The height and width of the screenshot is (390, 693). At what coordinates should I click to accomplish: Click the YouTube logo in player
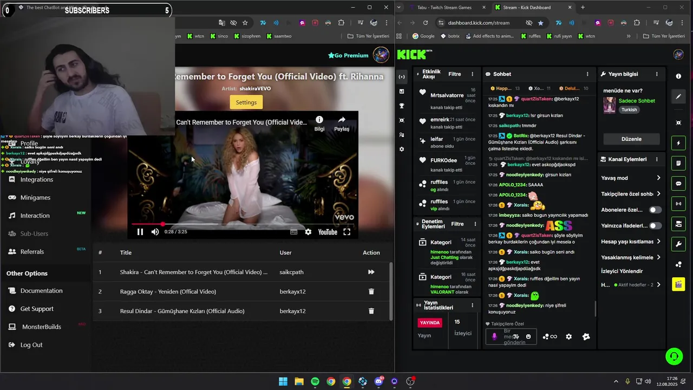point(328,232)
